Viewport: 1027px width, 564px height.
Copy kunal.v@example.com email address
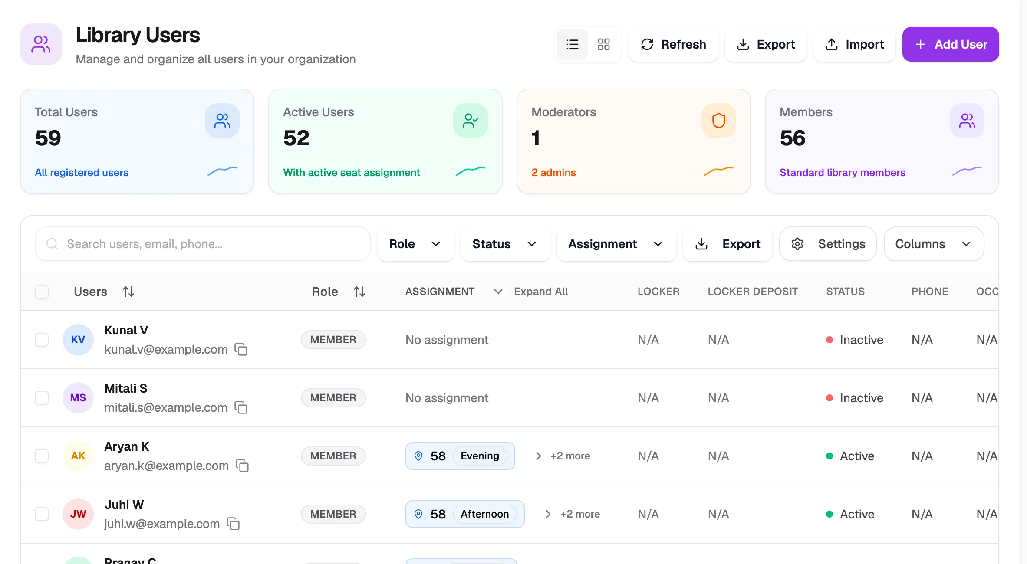[241, 349]
